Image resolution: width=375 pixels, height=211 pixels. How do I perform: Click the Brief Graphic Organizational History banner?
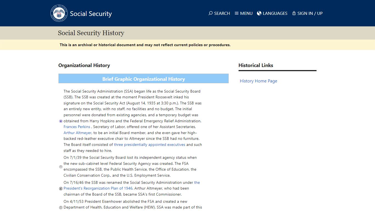coord(144,79)
